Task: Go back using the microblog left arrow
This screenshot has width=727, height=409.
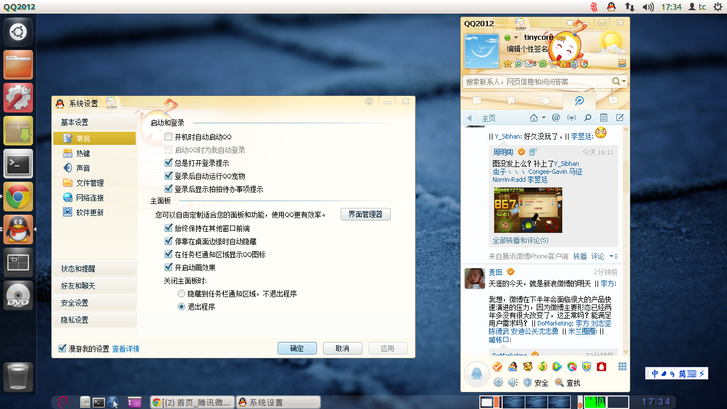Action: tap(470, 118)
